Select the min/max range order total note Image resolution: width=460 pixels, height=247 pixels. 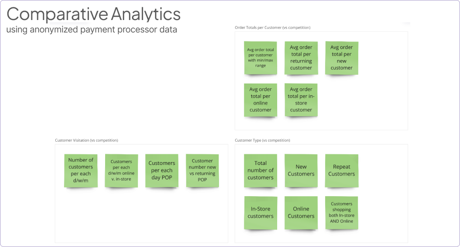tap(261, 58)
